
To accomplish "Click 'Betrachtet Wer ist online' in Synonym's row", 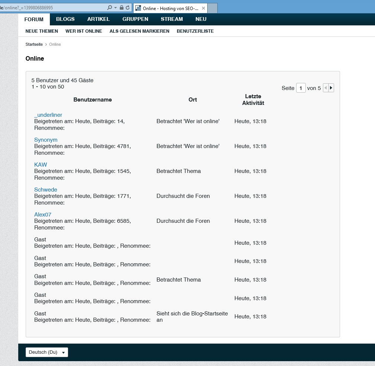I will [188, 146].
